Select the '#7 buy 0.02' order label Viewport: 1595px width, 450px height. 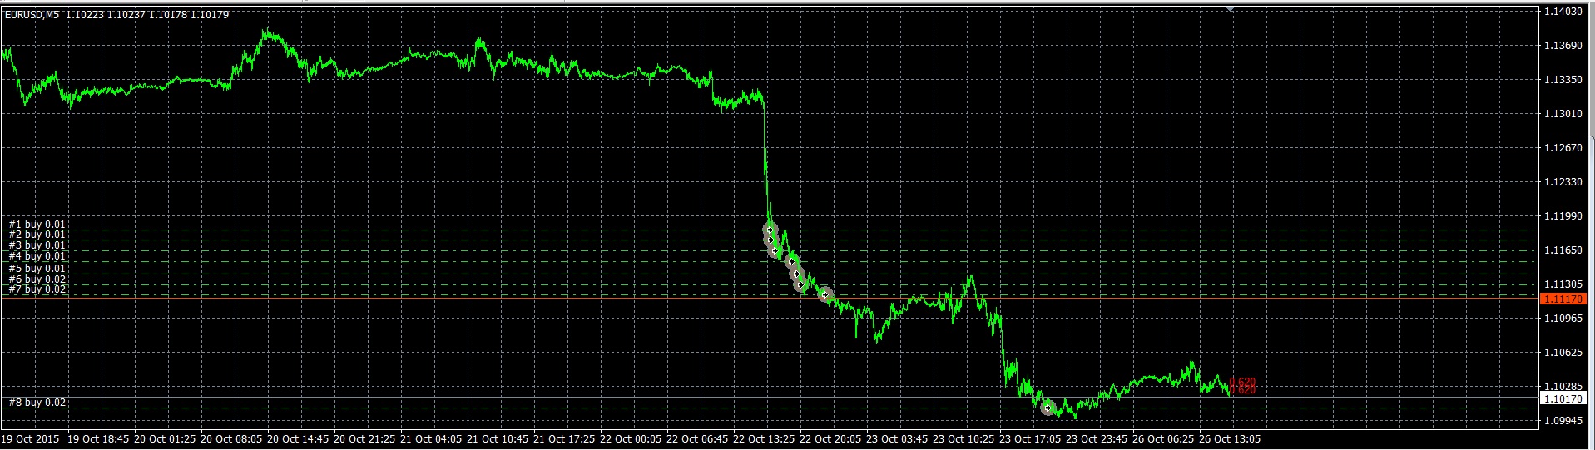click(37, 290)
